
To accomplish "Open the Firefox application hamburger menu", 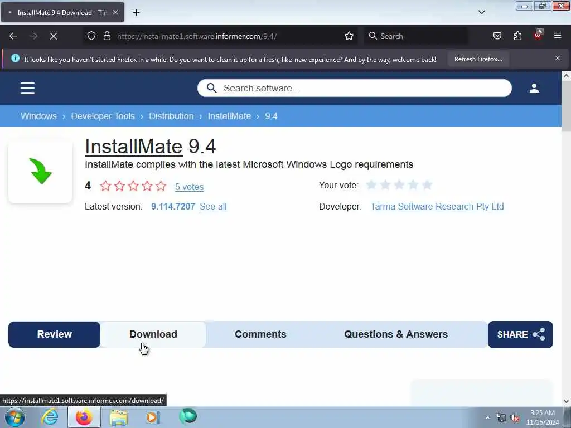I will click(558, 36).
